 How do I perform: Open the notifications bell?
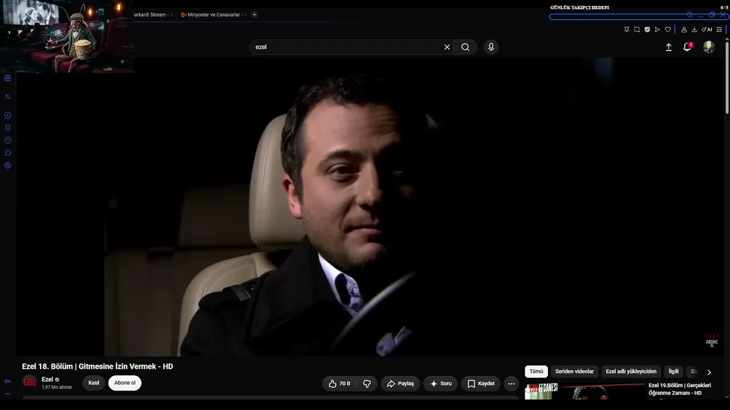pos(687,47)
